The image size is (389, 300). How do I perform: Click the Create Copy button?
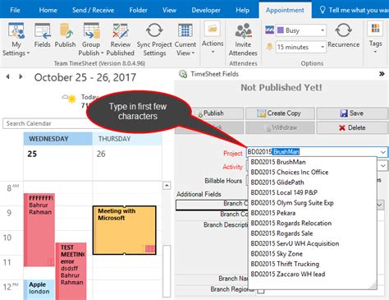(x=280, y=113)
